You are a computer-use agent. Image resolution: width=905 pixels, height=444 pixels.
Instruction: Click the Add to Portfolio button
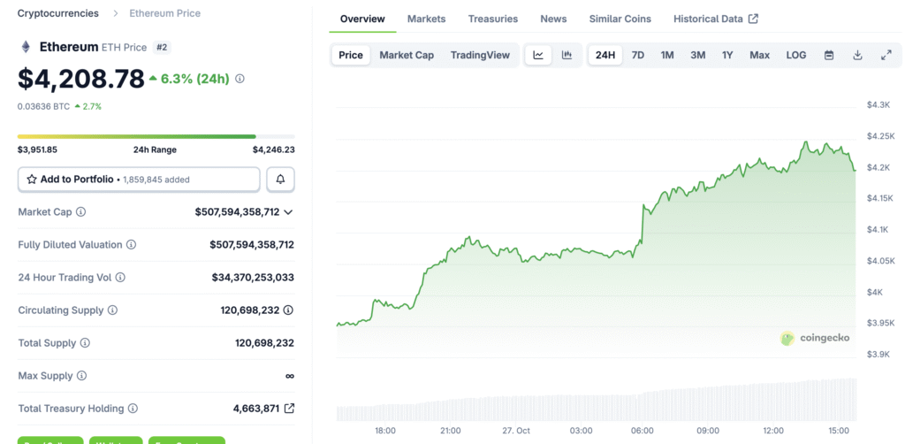pos(139,180)
